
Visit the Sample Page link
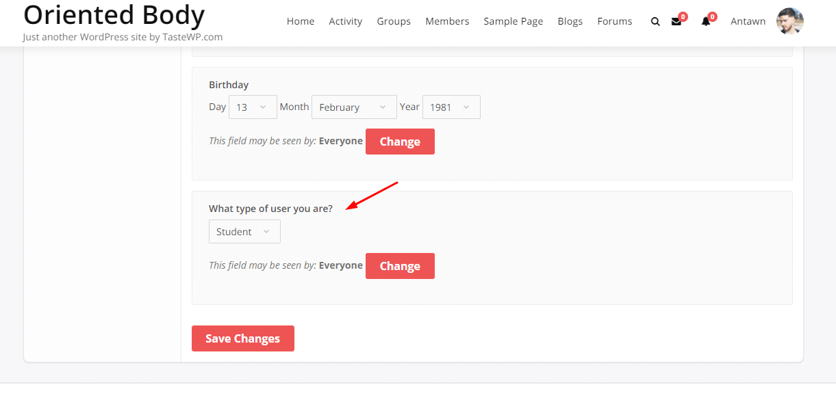click(x=513, y=21)
